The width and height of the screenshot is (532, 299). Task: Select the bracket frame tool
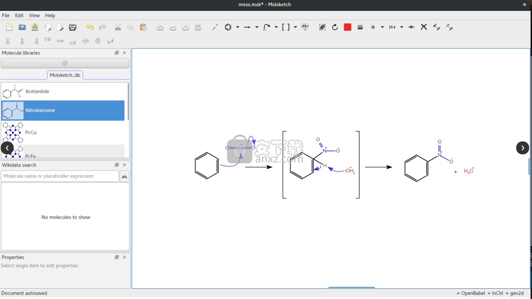[286, 27]
